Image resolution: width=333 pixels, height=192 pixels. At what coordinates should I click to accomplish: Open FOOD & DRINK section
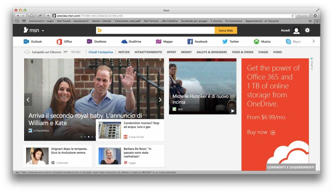[243, 52]
